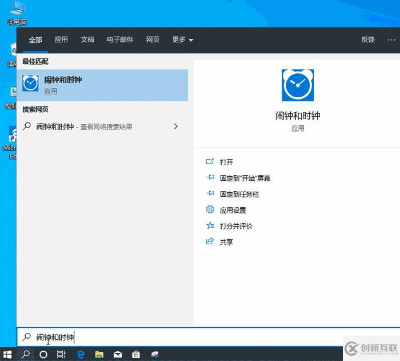
Task: Click the pin icon beside 固定到"开始"屏幕
Action: (x=210, y=177)
